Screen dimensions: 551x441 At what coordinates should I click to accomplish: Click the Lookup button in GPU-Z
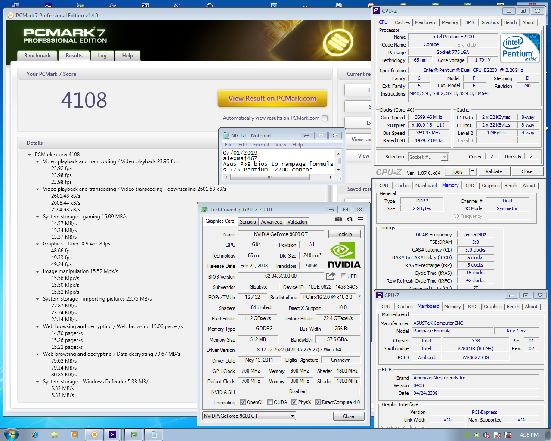tap(344, 234)
